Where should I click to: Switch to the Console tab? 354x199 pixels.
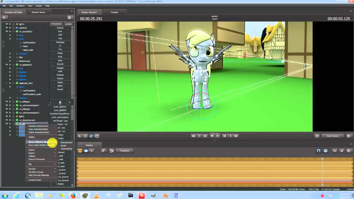[x=114, y=12]
